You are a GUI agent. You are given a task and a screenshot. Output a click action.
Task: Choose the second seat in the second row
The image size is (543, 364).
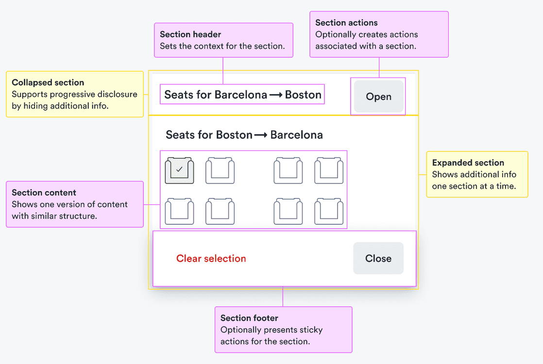[220, 211]
